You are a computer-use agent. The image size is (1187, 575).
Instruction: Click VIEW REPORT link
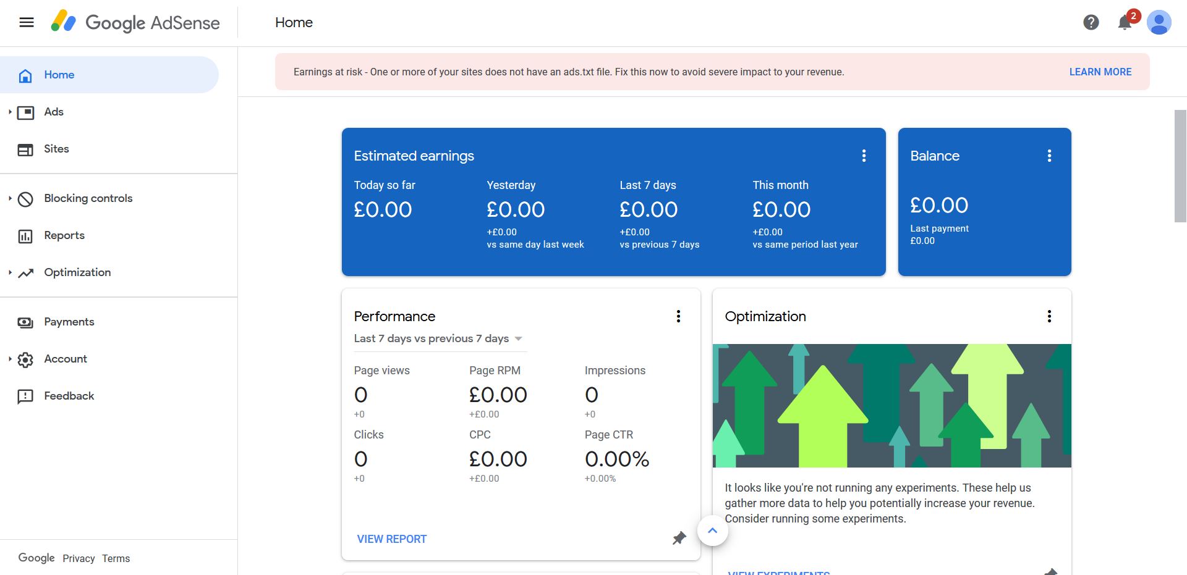(391, 539)
